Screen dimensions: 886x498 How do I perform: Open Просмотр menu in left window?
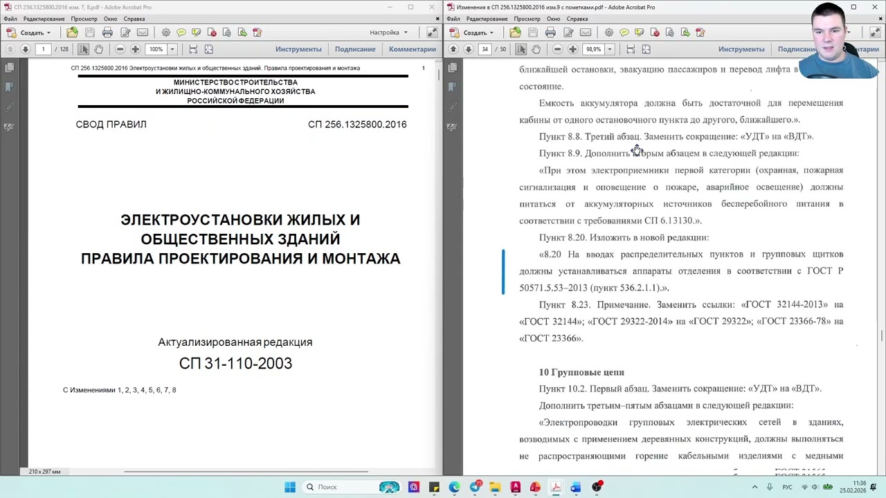coord(84,19)
